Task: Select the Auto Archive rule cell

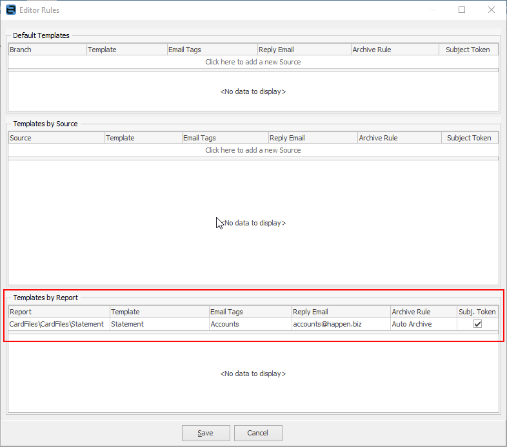Action: click(x=424, y=324)
